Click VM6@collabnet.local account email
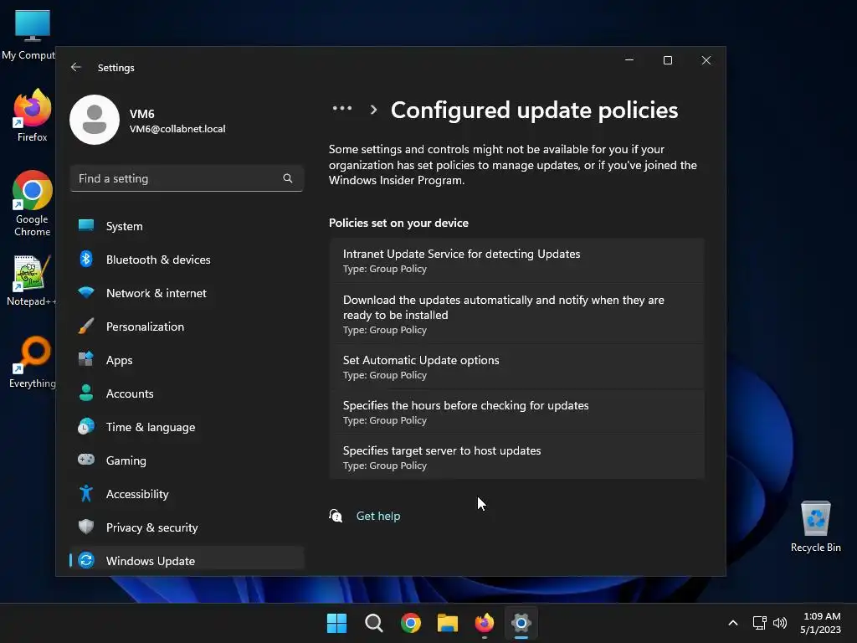The width and height of the screenshot is (857, 643). (x=177, y=128)
